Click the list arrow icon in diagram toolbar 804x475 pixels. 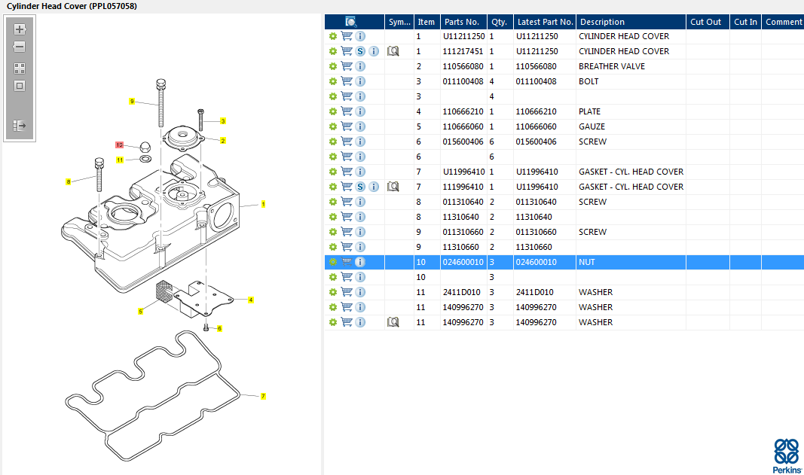20,126
